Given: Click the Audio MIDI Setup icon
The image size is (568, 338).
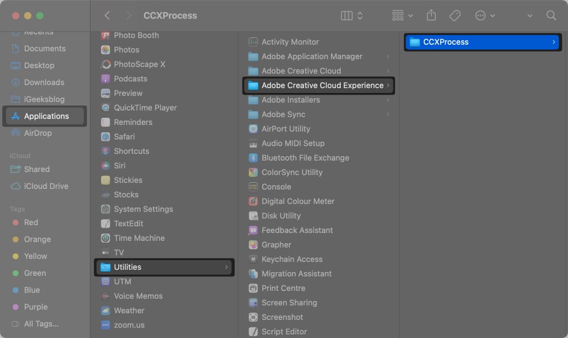Looking at the screenshot, I should click(253, 143).
